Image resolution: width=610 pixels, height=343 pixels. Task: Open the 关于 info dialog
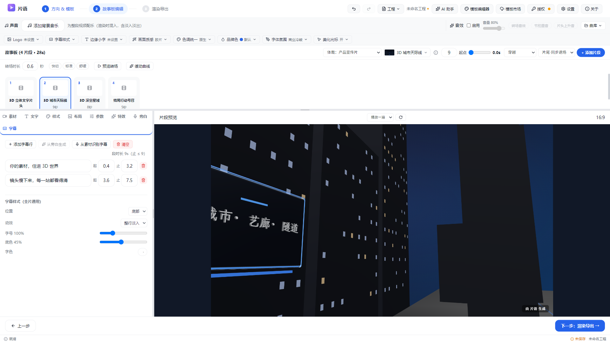pos(592,9)
